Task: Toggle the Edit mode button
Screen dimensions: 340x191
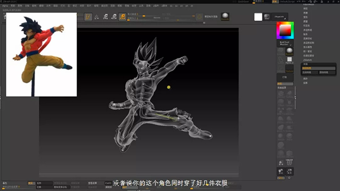Action: click(x=88, y=16)
